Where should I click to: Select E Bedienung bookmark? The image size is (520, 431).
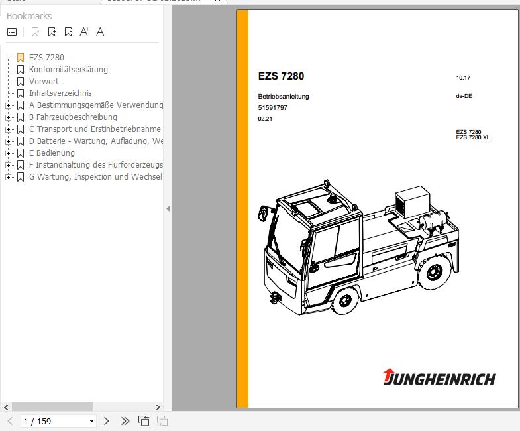coord(52,153)
